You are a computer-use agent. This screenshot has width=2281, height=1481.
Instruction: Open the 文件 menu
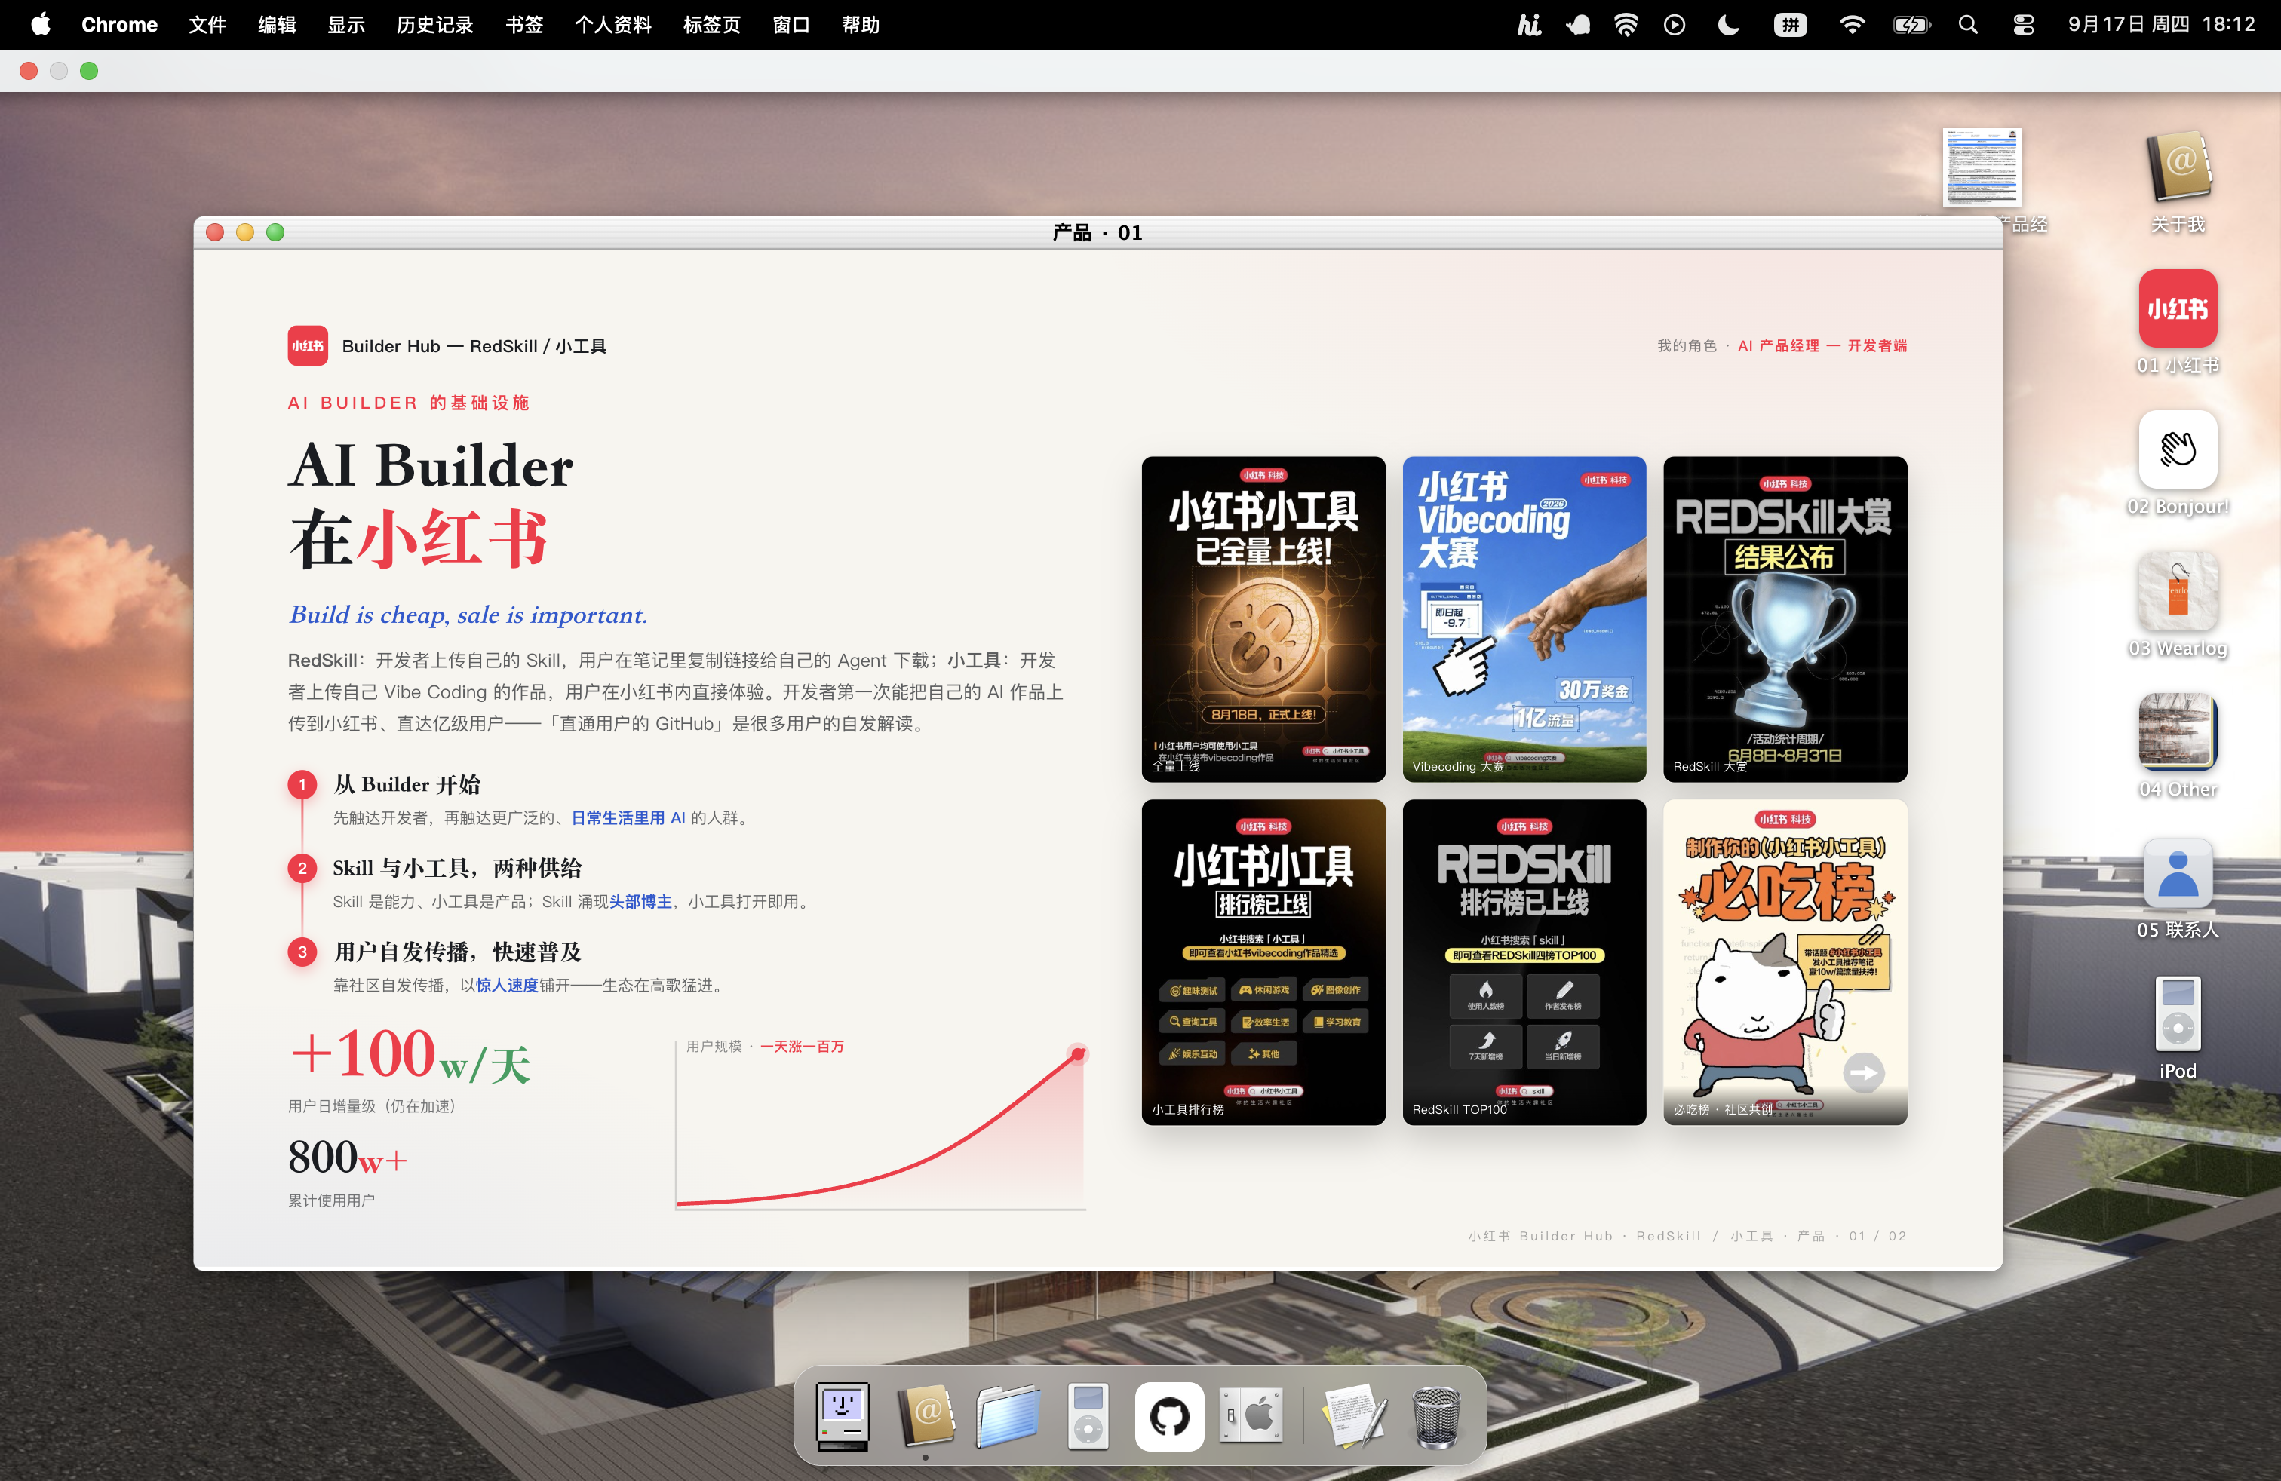[207, 24]
